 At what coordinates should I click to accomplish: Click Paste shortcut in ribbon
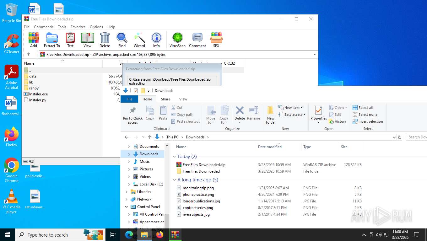click(x=185, y=121)
